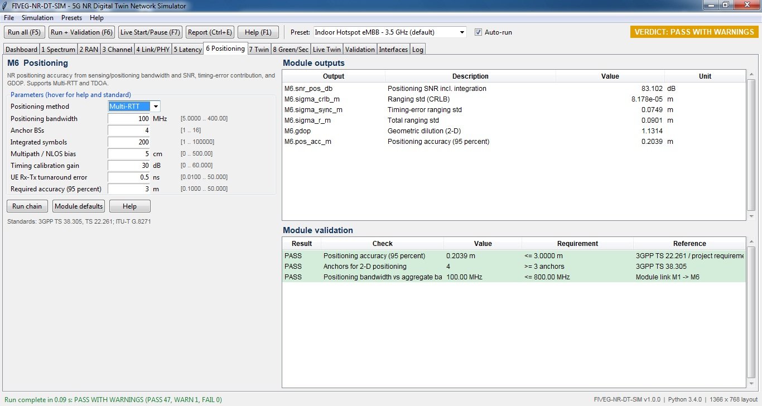The width and height of the screenshot is (762, 406).
Task: Open the Preset combo box
Action: tap(390, 32)
